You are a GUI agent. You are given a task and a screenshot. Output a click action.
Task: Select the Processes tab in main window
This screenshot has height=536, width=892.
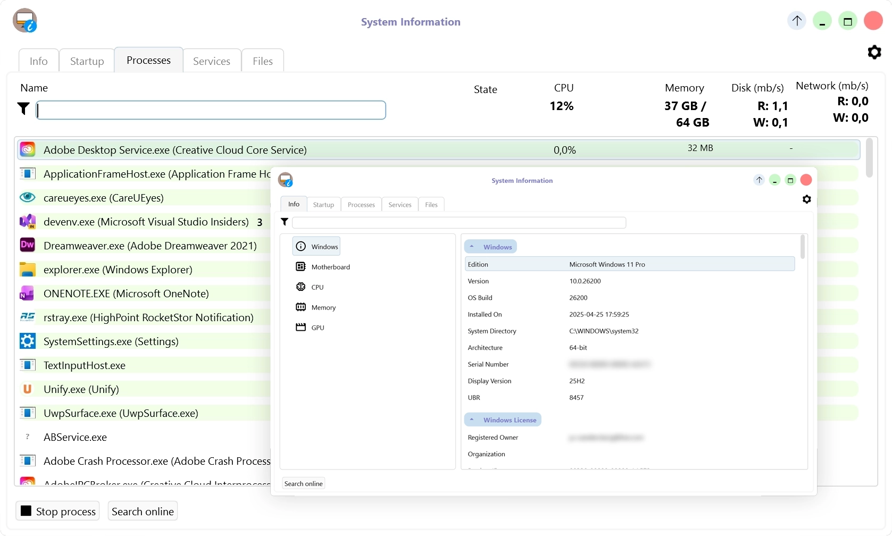pyautogui.click(x=148, y=60)
